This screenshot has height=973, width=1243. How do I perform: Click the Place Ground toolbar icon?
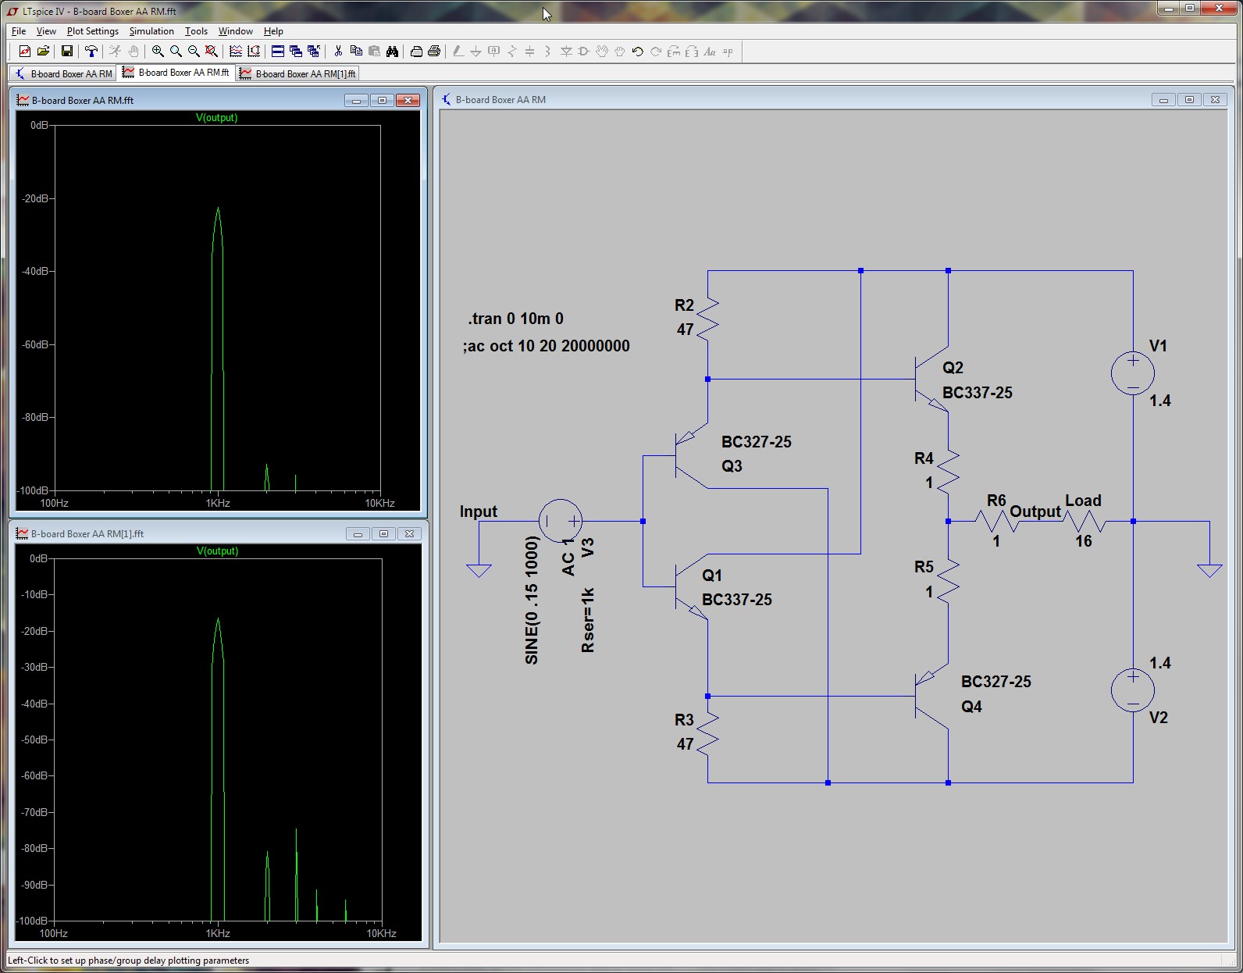[476, 52]
